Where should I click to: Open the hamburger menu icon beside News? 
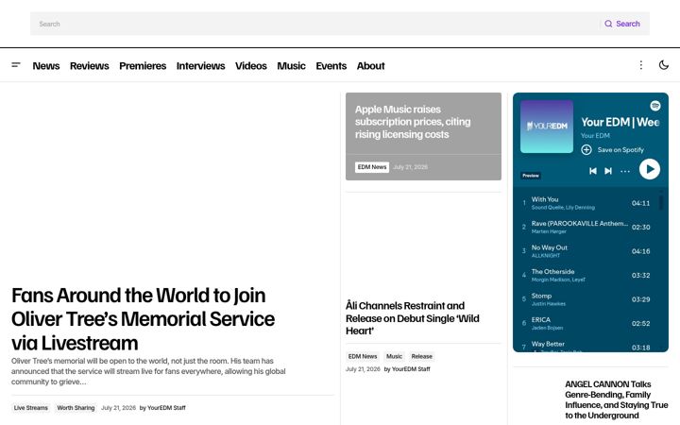(16, 65)
